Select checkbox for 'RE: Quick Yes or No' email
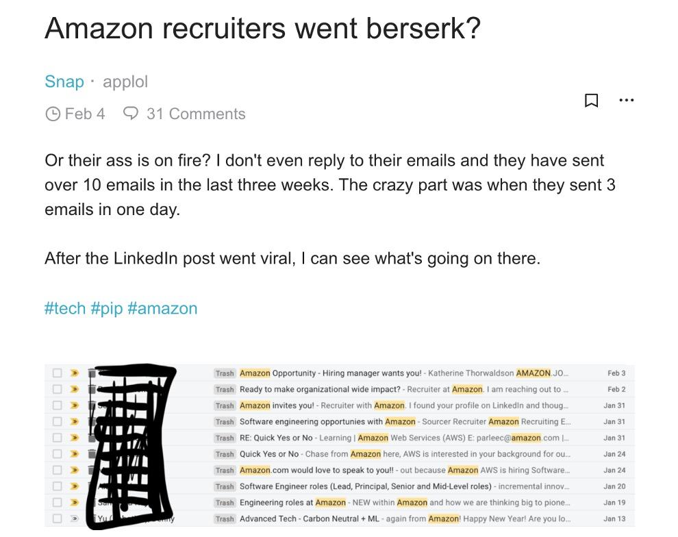This screenshot has width=678, height=537. click(x=58, y=438)
